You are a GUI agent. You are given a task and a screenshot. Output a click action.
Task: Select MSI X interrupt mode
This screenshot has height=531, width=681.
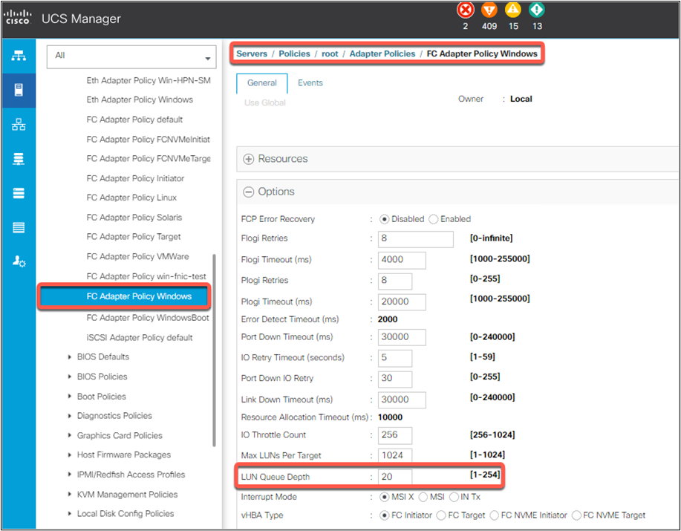tap(385, 497)
